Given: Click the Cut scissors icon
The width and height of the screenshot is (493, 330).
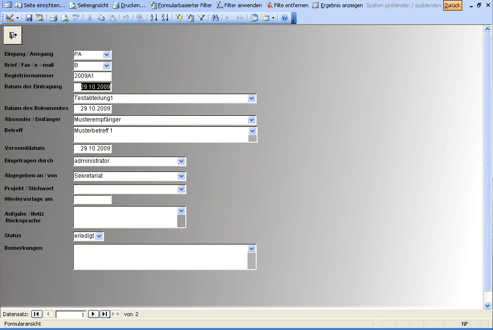Looking at the screenshot, I should point(90,18).
